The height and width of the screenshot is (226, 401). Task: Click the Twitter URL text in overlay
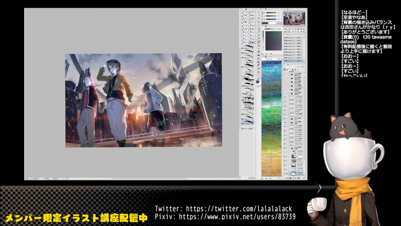click(239, 208)
